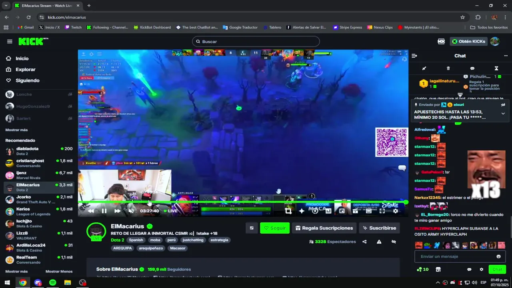
Task: Expand Mostrar más followed channels
Action: (16, 130)
